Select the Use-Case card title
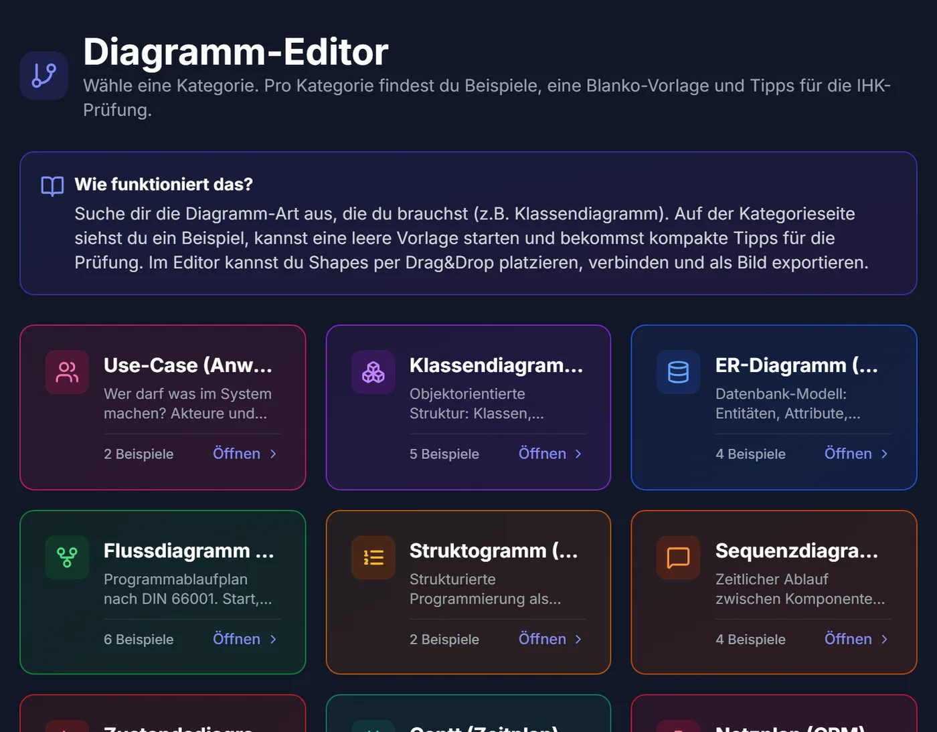This screenshot has width=937, height=732. pos(188,365)
